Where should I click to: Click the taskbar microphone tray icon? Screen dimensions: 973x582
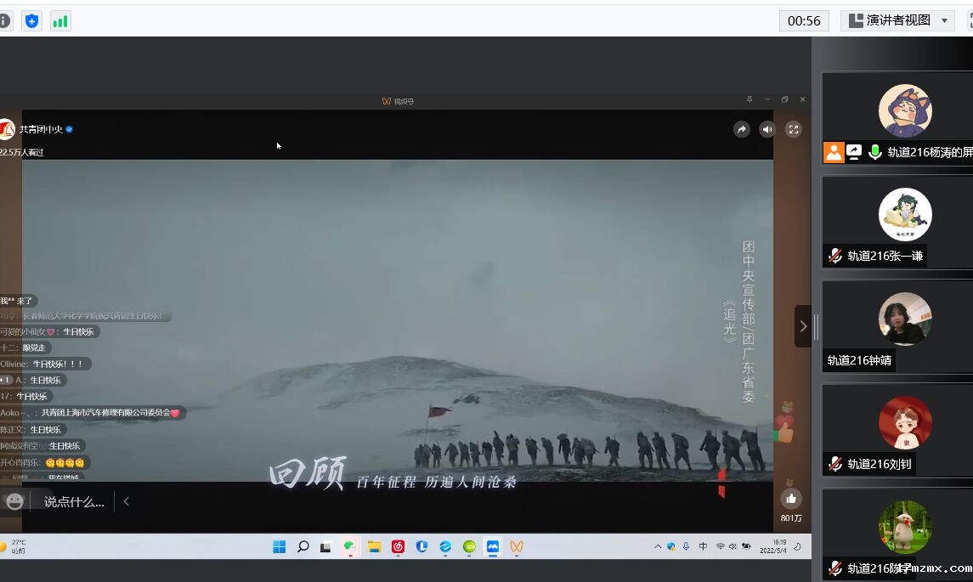[x=687, y=546]
